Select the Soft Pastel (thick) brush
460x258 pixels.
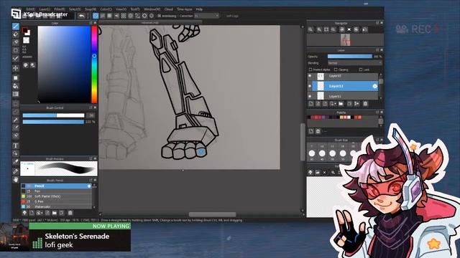coord(56,196)
